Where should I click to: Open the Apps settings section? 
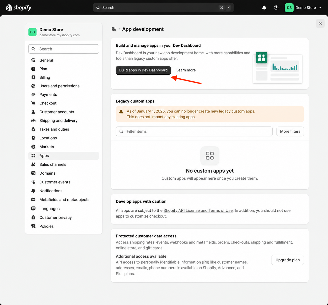(64, 156)
